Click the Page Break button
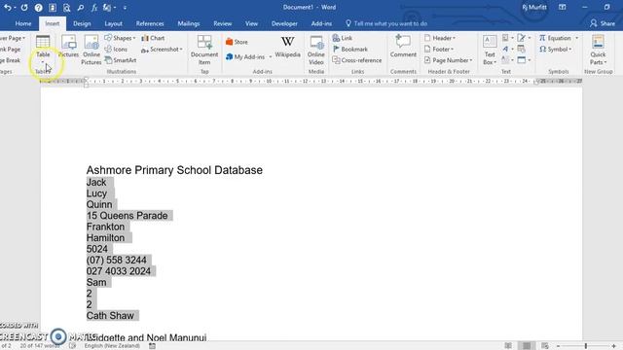This screenshot has width=623, height=350. 11,60
